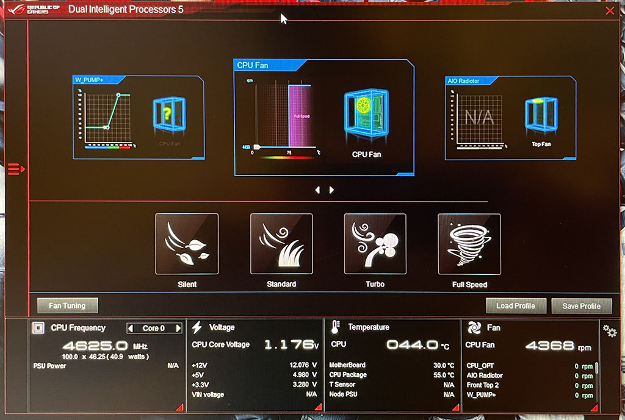This screenshot has height=420, width=625.
Task: Select the Silent fan mode icon
Action: pos(187,244)
